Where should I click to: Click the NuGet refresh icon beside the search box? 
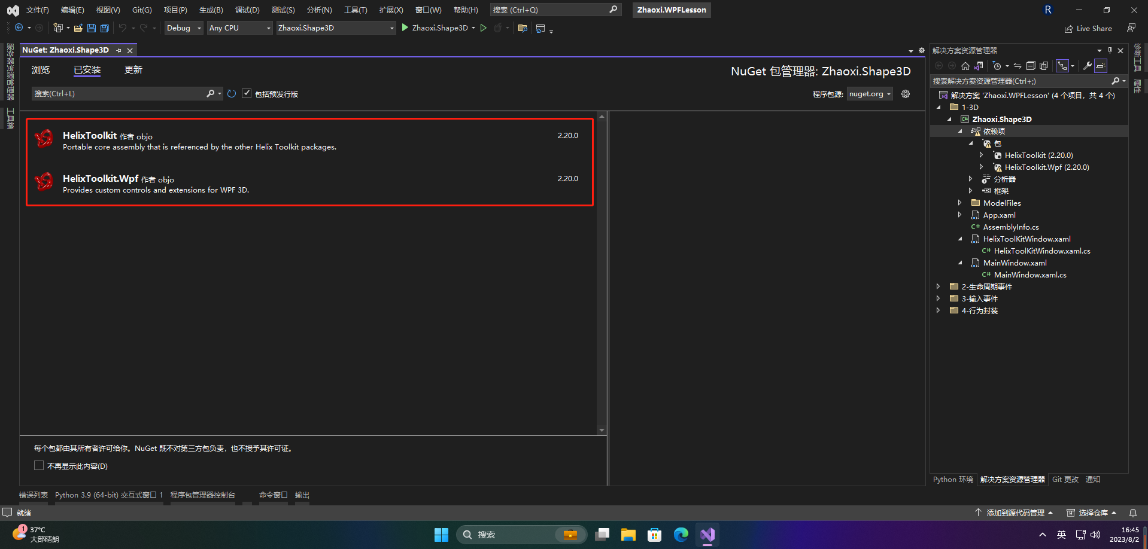pyautogui.click(x=232, y=94)
